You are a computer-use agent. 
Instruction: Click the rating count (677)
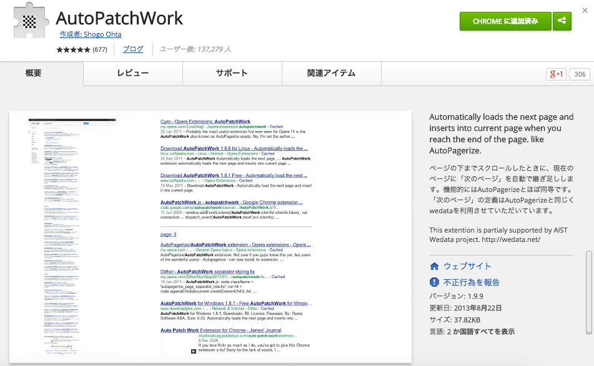pyautogui.click(x=100, y=49)
